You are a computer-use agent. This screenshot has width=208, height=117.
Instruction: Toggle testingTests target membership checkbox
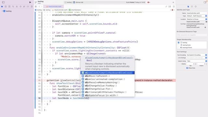pyautogui.click(x=178, y=45)
